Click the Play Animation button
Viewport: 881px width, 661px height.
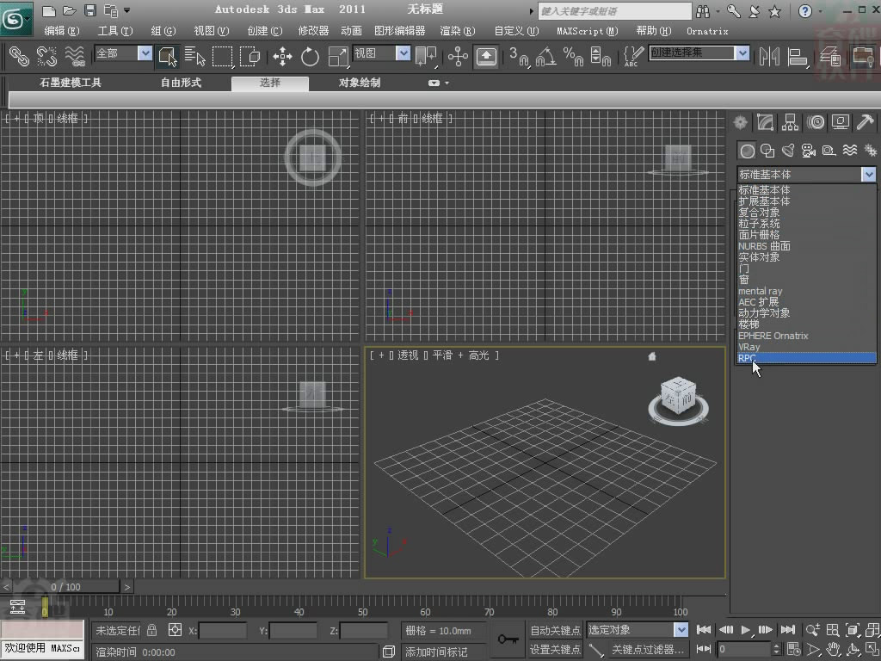point(746,630)
